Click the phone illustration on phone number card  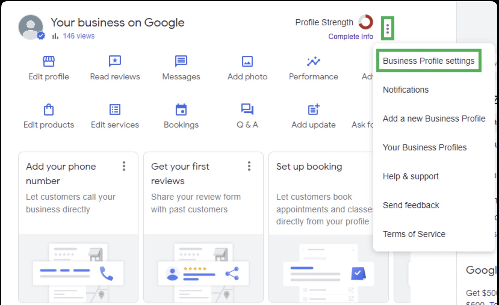pyautogui.click(x=78, y=269)
